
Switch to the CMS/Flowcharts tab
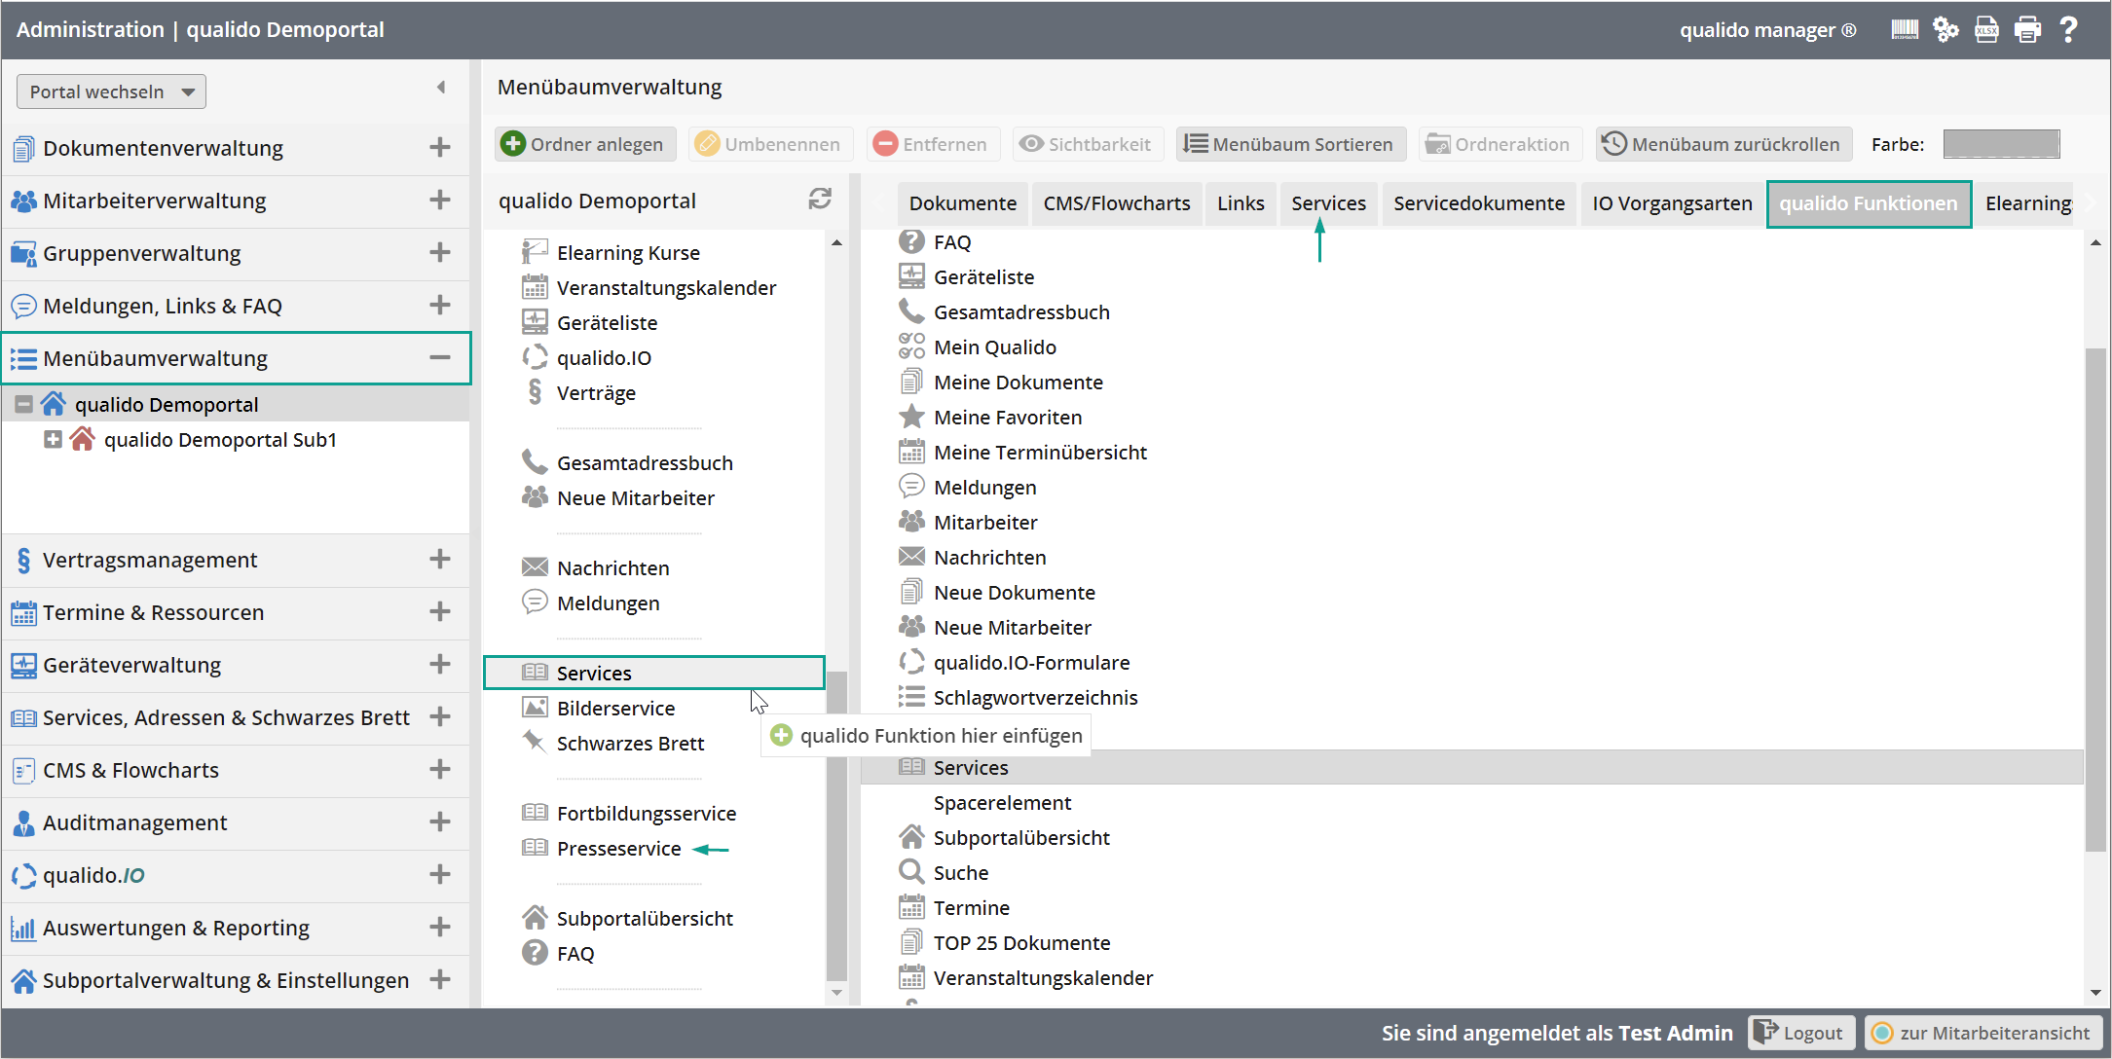click(1117, 203)
